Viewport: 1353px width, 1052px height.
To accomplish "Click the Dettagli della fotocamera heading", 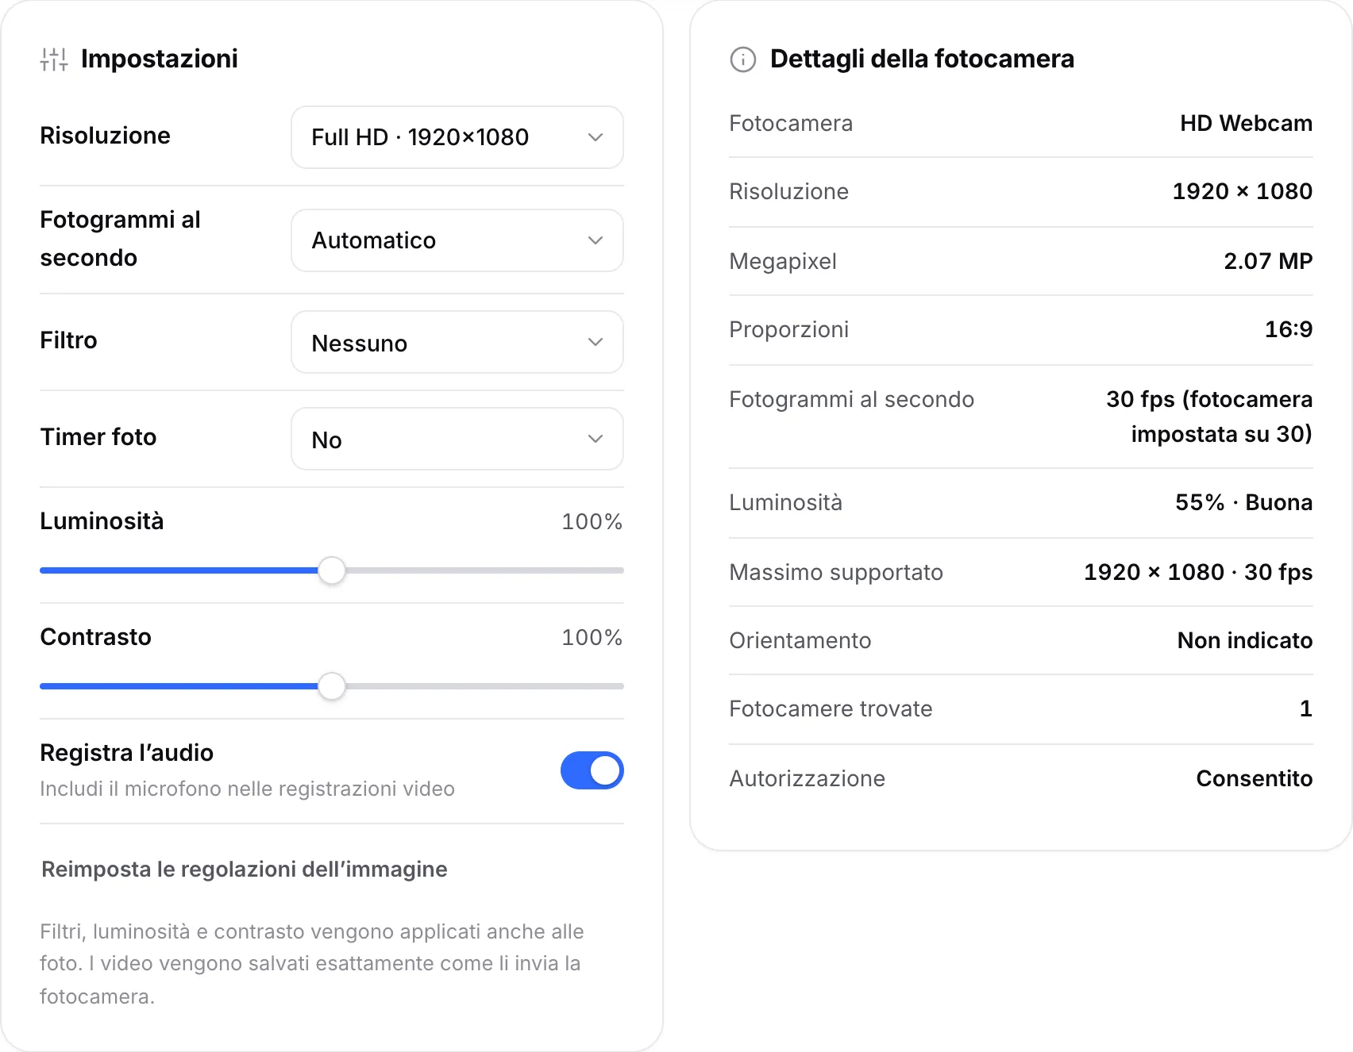I will pos(922,59).
